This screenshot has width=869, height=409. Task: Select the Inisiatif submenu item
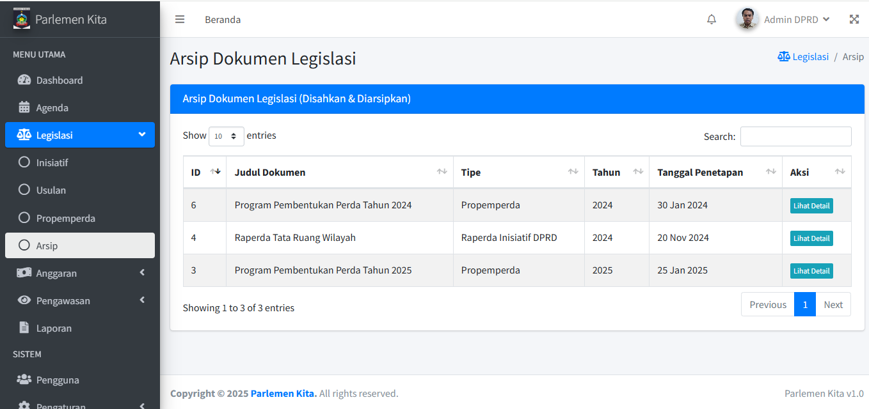point(52,163)
